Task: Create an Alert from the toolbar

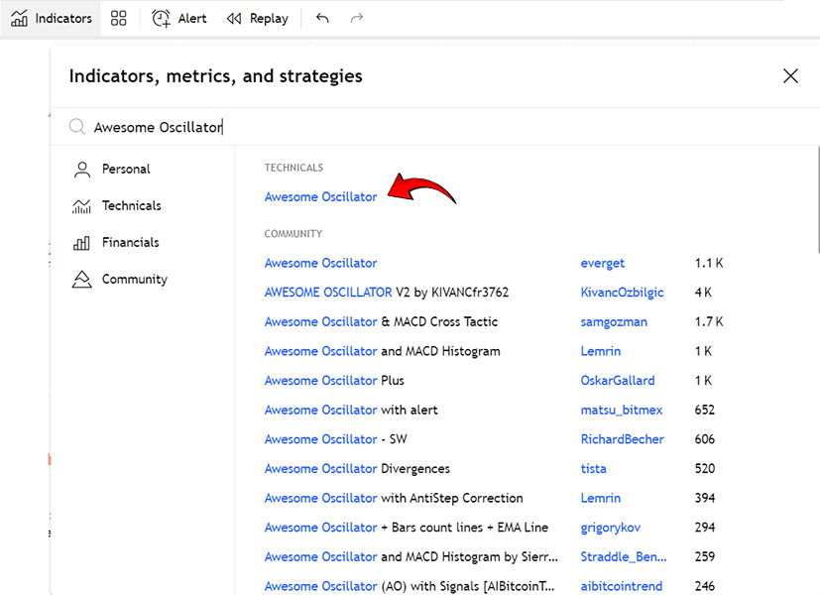Action: click(179, 18)
